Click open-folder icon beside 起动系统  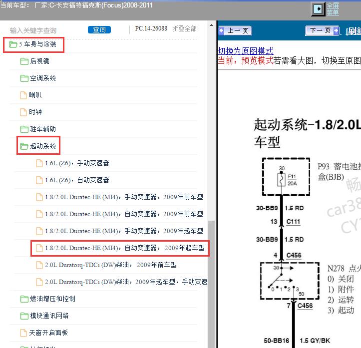pos(24,146)
